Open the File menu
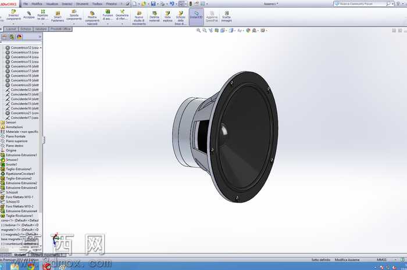Viewport: 407px width, 270px height. point(26,4)
